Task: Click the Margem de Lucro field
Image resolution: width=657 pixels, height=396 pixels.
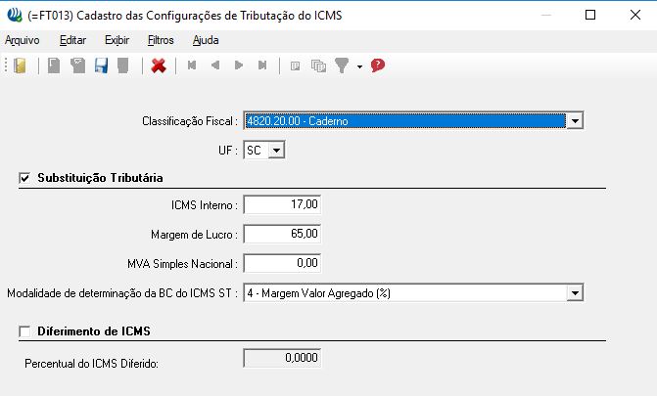Action: [x=282, y=234]
